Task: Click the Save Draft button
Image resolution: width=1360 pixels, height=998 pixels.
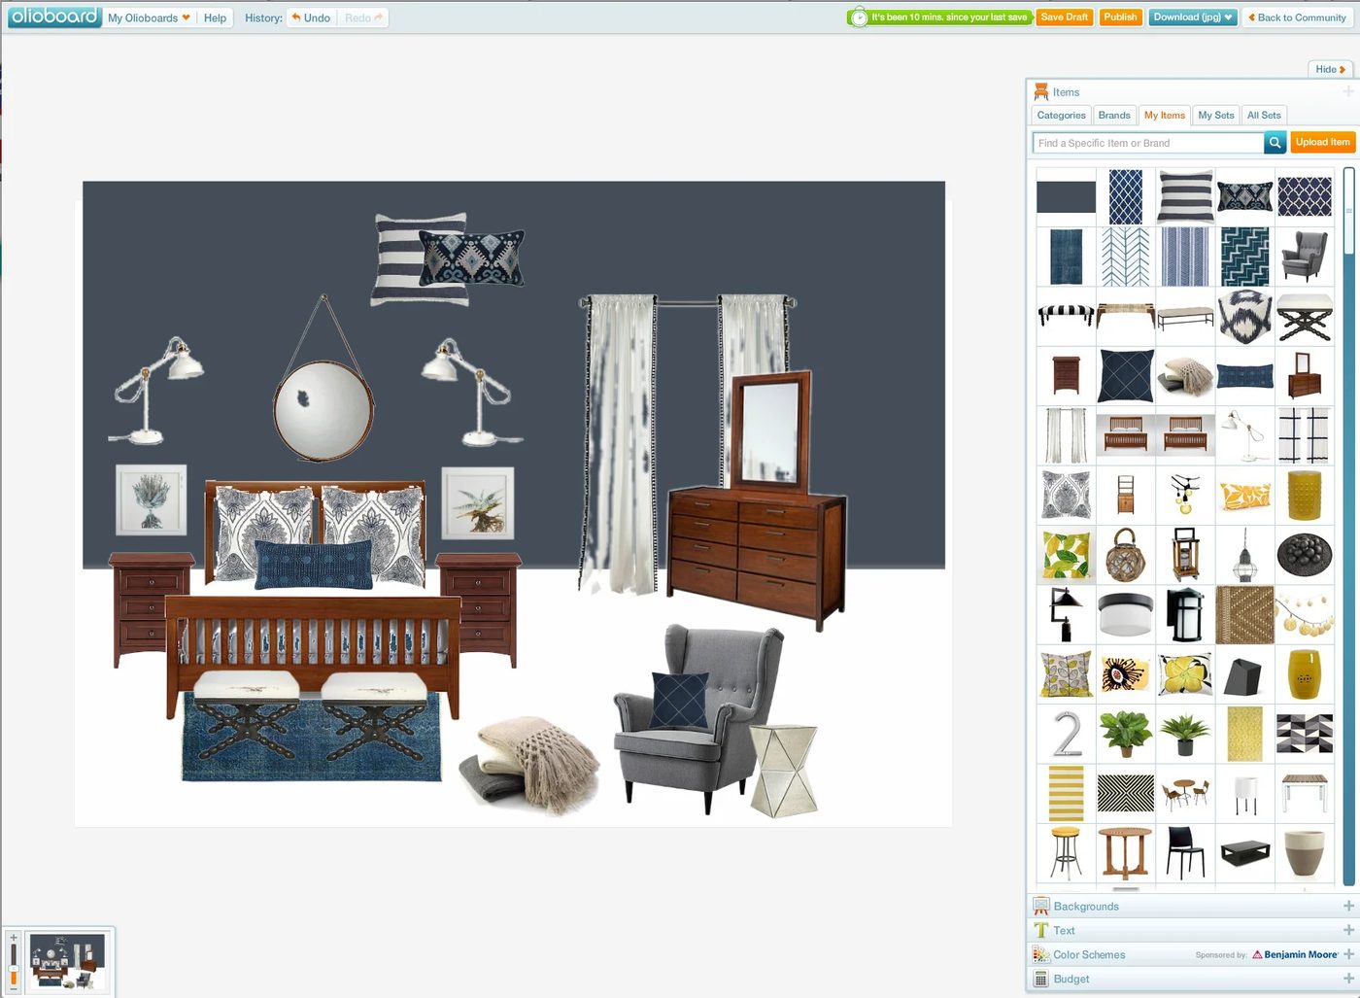Action: click(1065, 17)
